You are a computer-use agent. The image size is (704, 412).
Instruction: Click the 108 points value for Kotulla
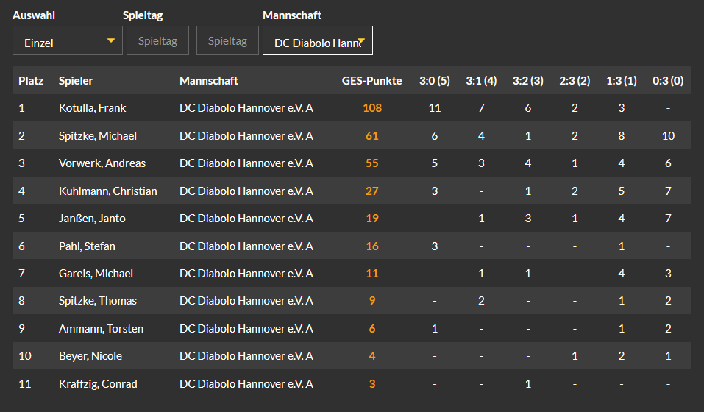click(371, 108)
